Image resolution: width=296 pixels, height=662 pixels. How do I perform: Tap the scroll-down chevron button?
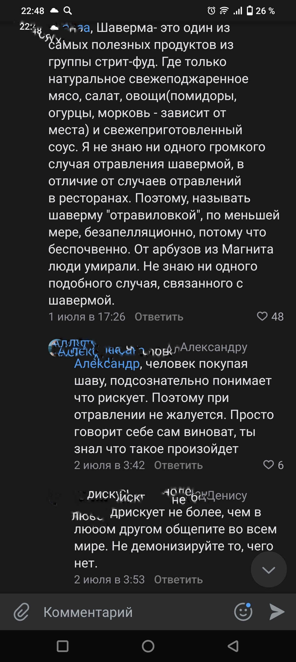click(269, 570)
